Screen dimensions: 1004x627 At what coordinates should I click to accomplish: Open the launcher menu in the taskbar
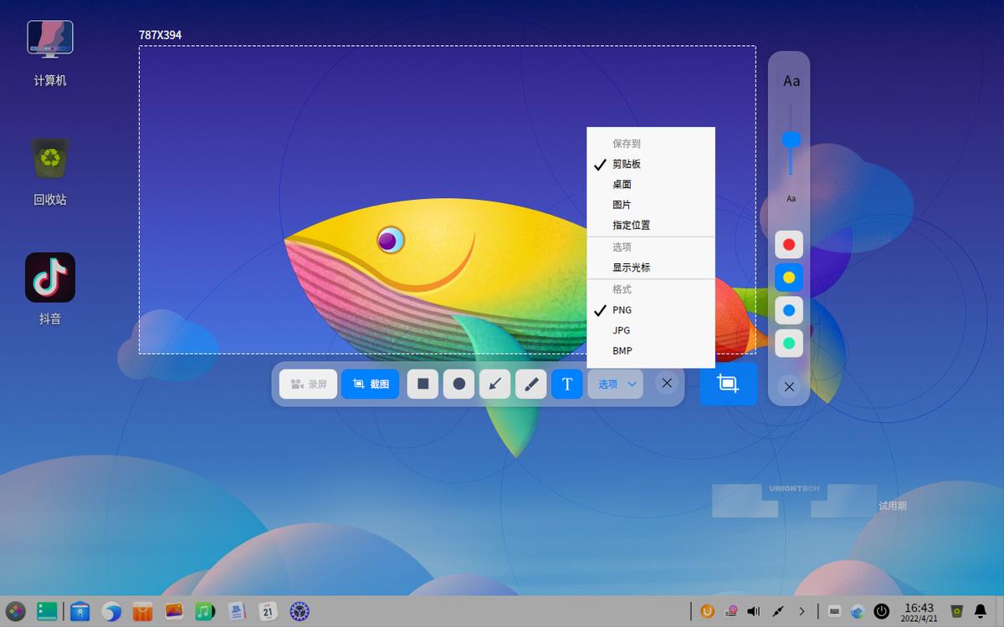click(16, 611)
